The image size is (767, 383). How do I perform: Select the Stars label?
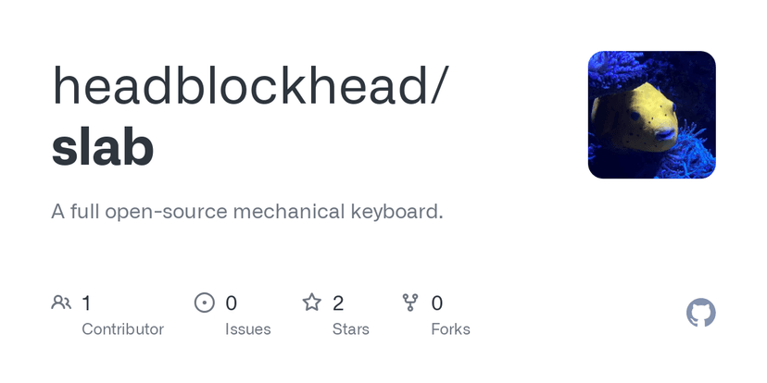click(350, 329)
